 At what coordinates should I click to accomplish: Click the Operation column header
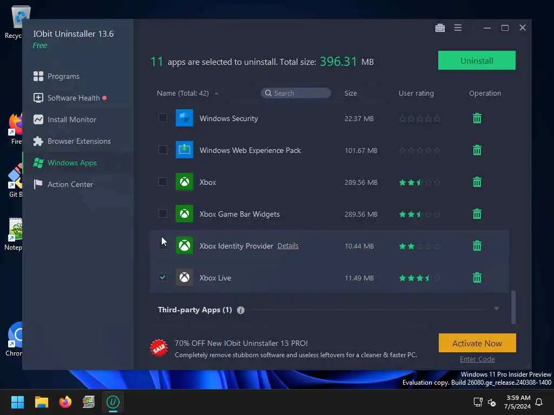[x=485, y=93]
